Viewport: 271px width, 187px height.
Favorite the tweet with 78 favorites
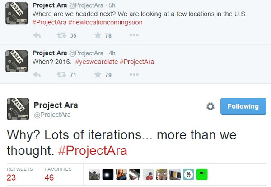98,36
